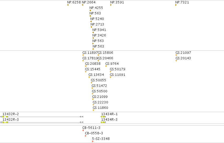This screenshot has height=143, width=224.
Task: Click the NP:6258 insertion marker label
Action: point(74,2)
